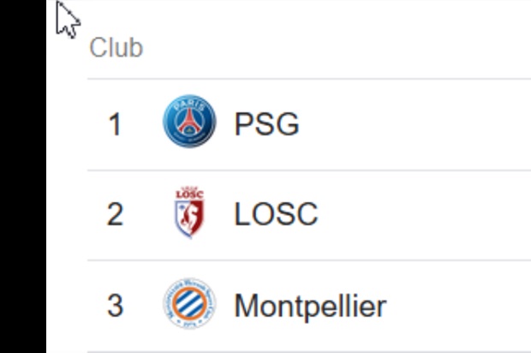This screenshot has height=353, width=531.
Task: Click the black strip left of the table
Action: [x=22, y=176]
